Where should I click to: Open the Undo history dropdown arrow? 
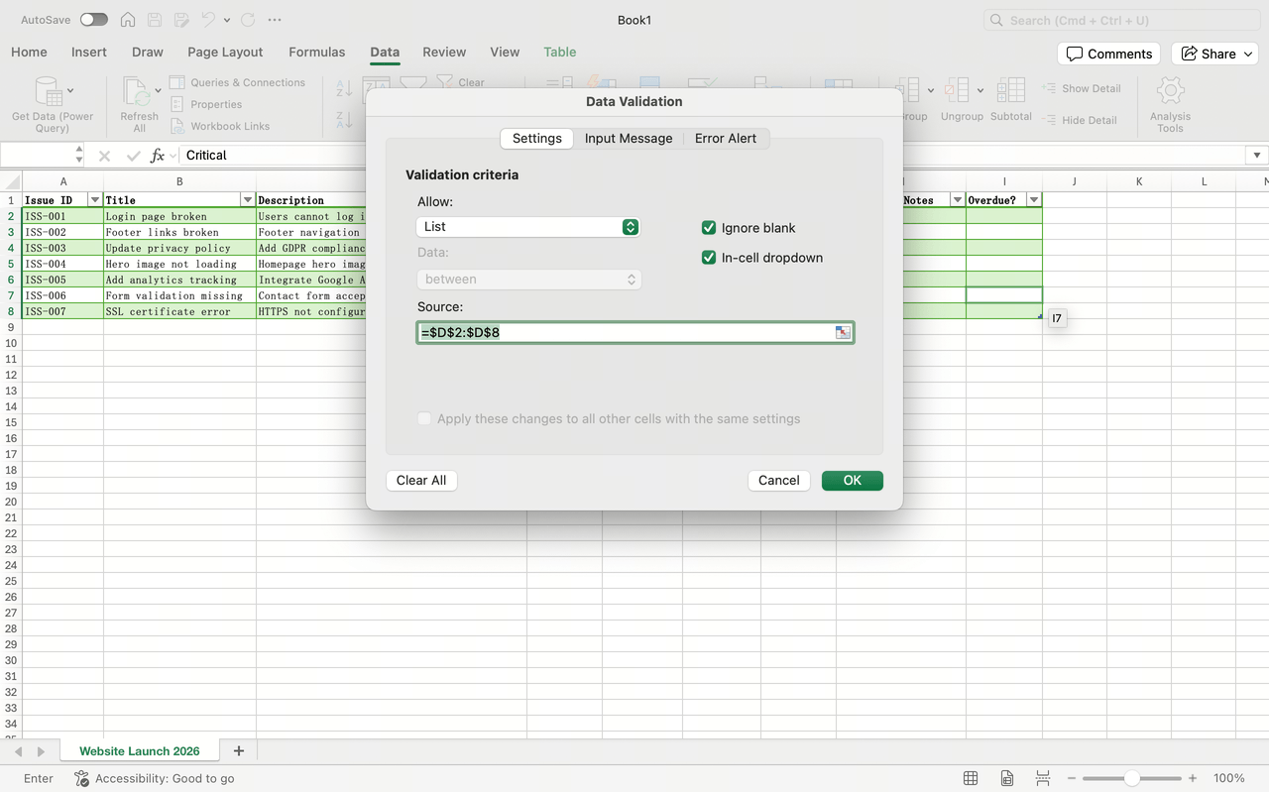[227, 20]
